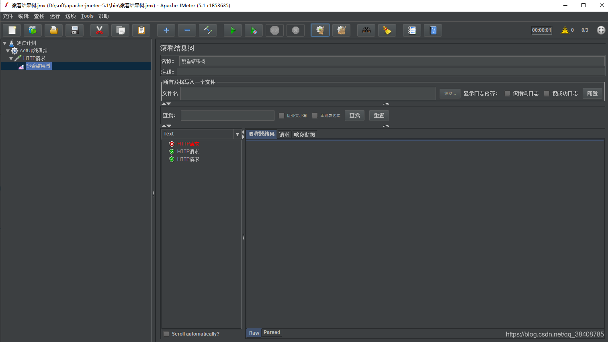The image size is (608, 342).
Task: Click the Cut scissors icon
Action: point(100,30)
